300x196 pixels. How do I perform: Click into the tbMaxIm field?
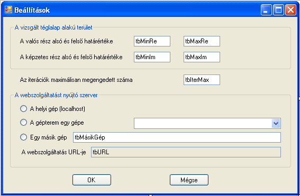tap(202, 57)
